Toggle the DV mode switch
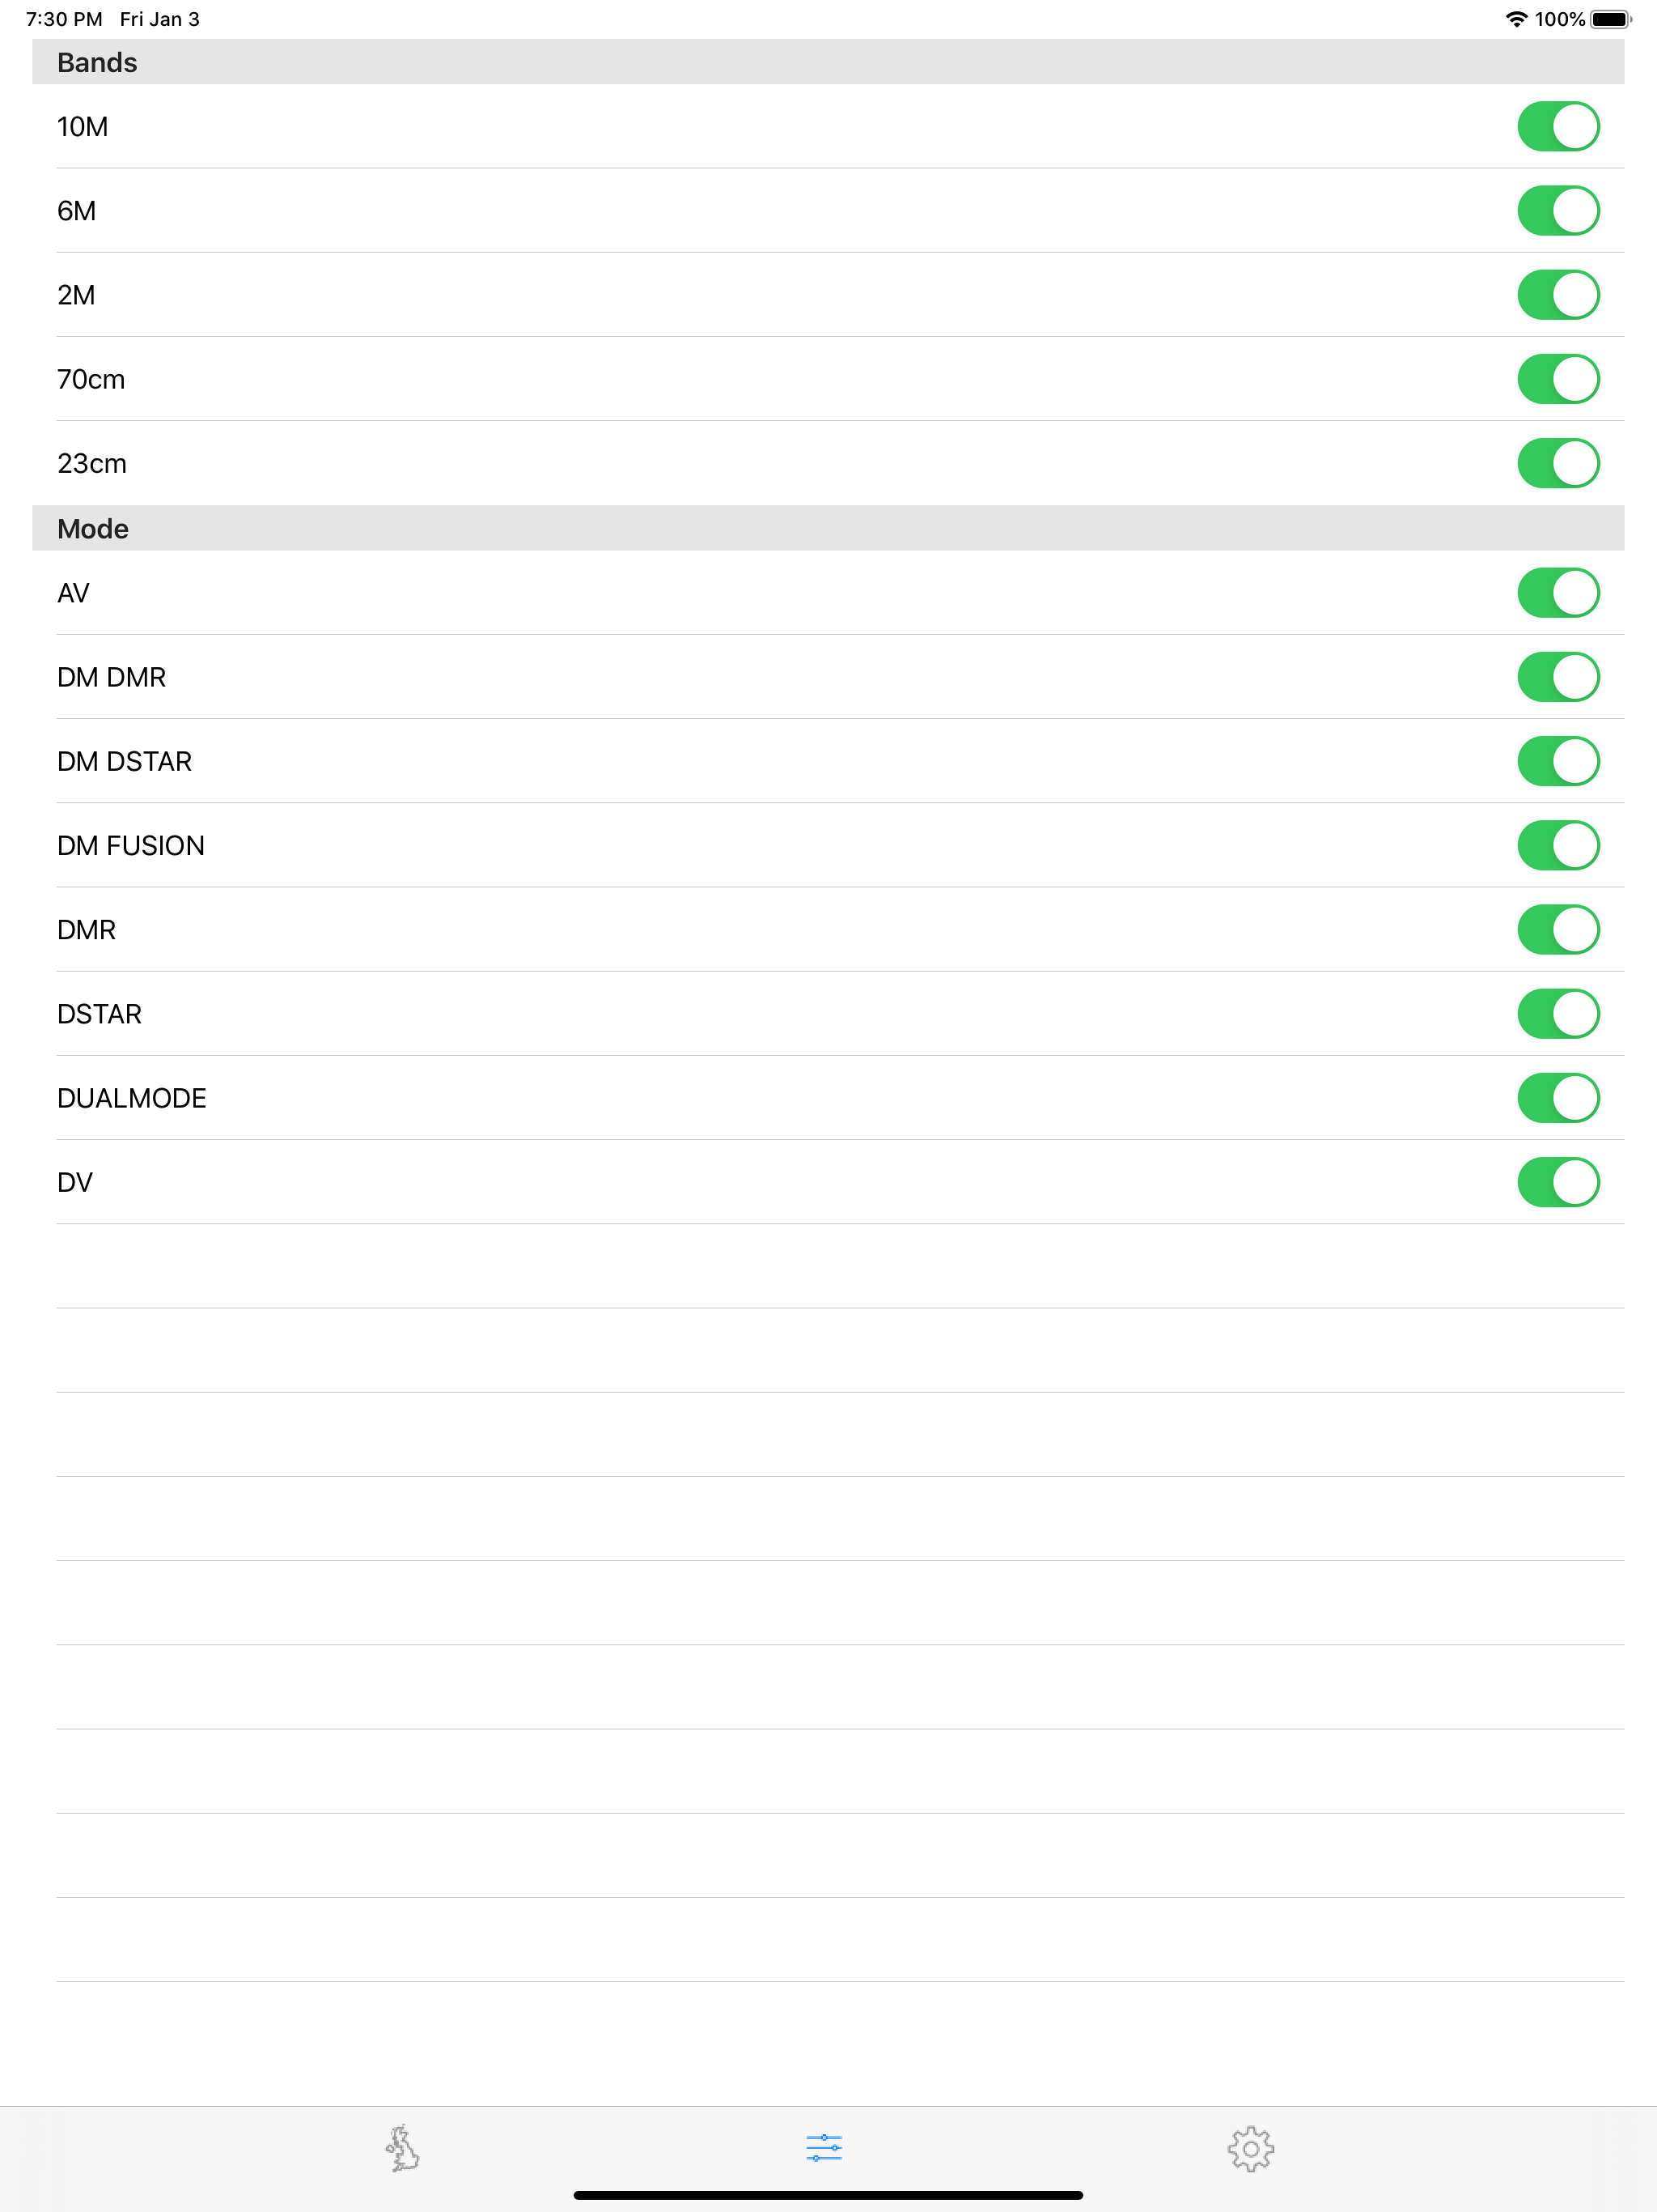 pyautogui.click(x=1558, y=1181)
